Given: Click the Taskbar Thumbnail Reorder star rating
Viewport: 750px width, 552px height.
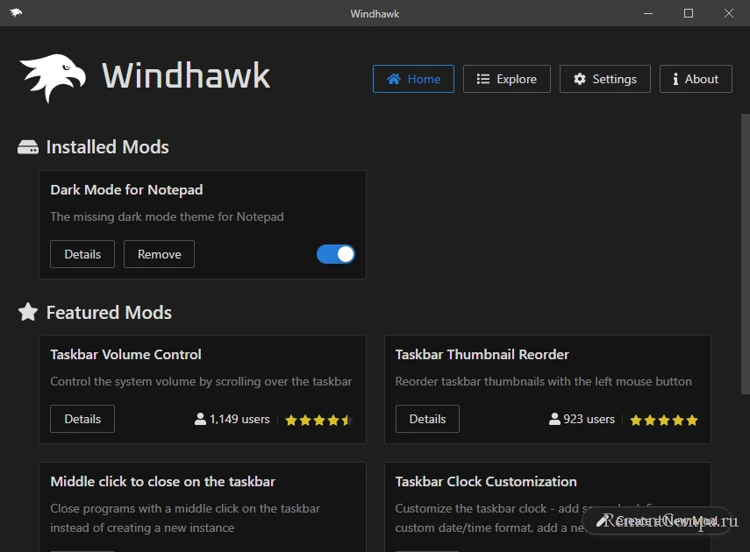Looking at the screenshot, I should [x=664, y=420].
